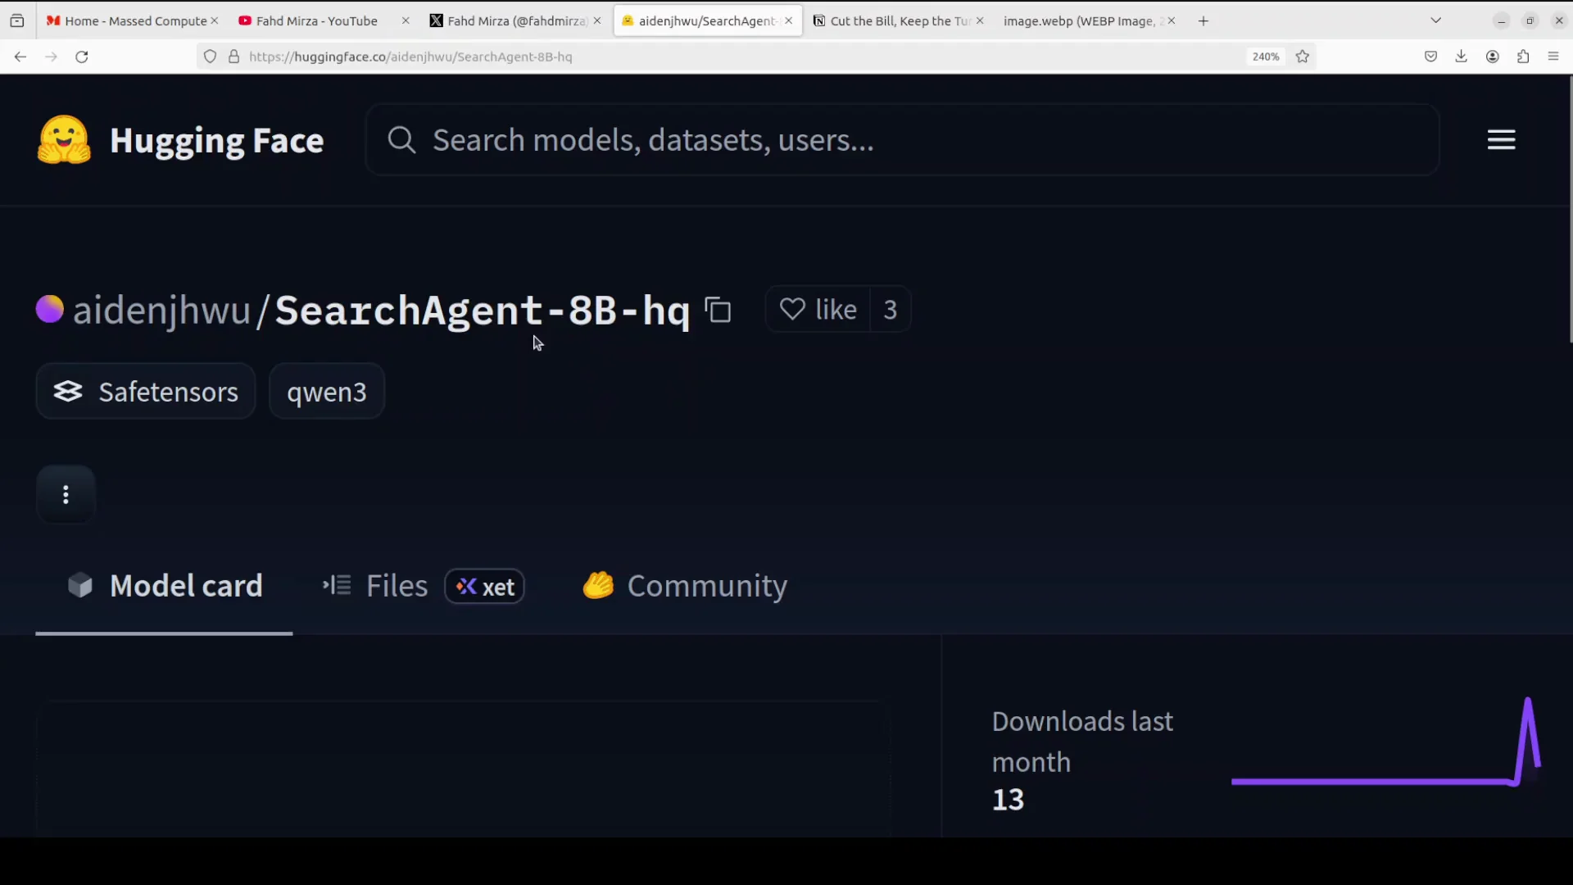This screenshot has width=1573, height=885.
Task: Click the 240% zoom level indicator
Action: click(x=1265, y=57)
